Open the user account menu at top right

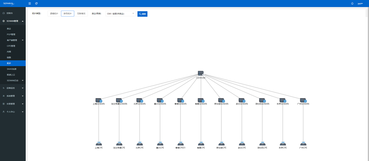[360, 3]
